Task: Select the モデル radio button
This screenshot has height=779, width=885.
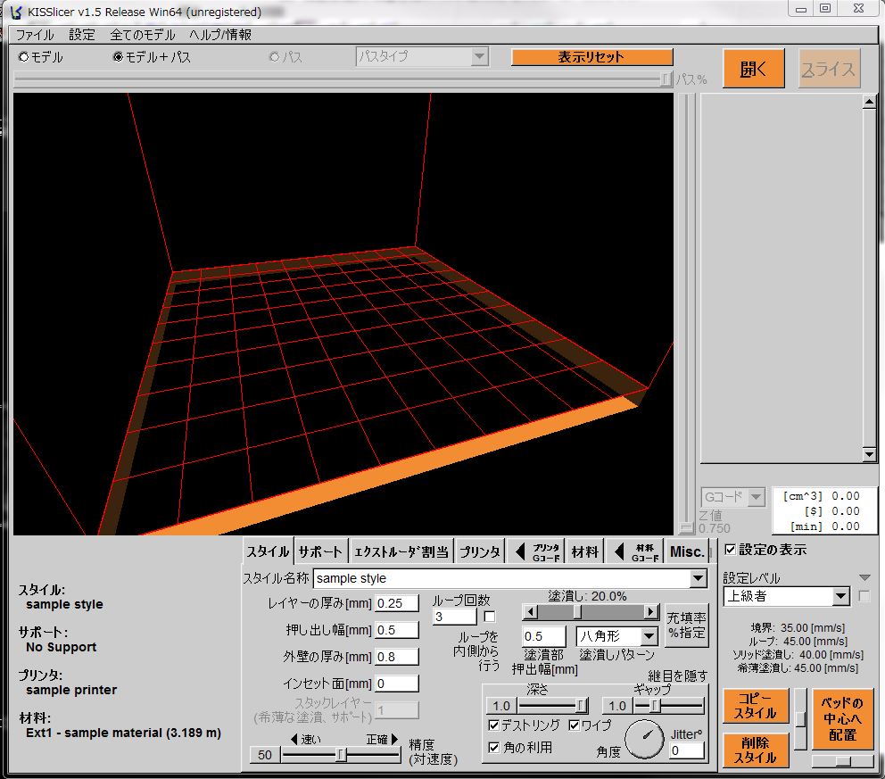Action: pyautogui.click(x=24, y=56)
